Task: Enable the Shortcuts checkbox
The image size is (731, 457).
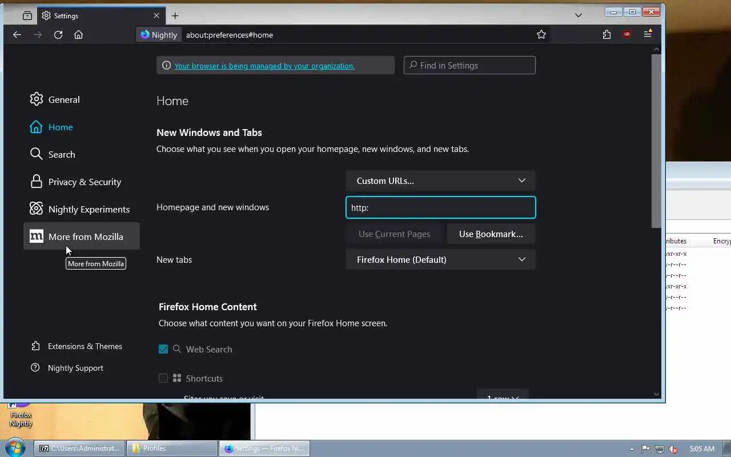Action: coord(163,378)
